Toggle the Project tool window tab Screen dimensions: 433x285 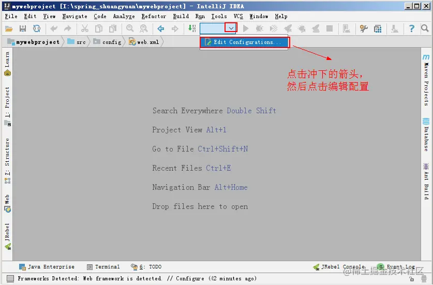point(7,107)
